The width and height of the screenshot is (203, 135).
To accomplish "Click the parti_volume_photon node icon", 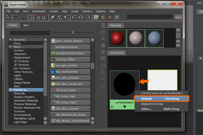I will click(53, 41).
